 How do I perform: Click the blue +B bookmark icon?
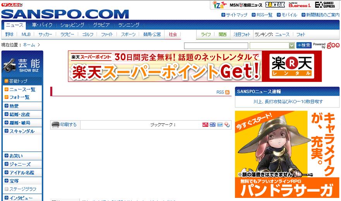(x=213, y=124)
